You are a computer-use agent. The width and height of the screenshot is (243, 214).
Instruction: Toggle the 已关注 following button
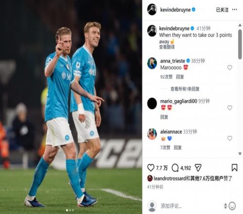click(x=222, y=10)
